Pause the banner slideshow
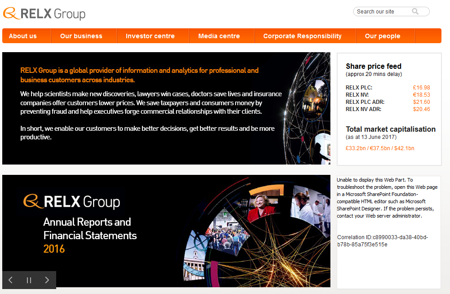The image size is (450, 294). (x=29, y=280)
